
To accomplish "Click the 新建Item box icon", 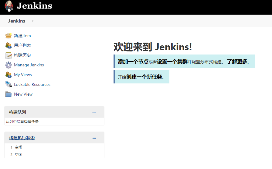I will point(8,36).
